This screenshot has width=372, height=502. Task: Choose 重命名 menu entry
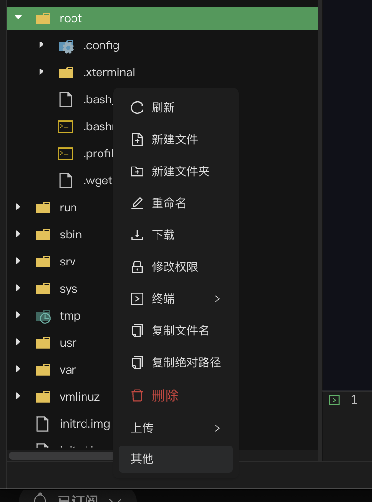[175, 203]
